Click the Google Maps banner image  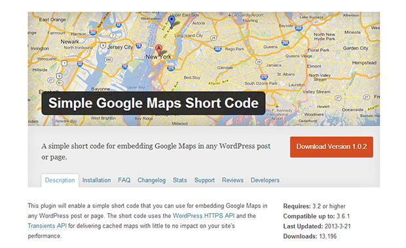pyautogui.click(x=204, y=69)
